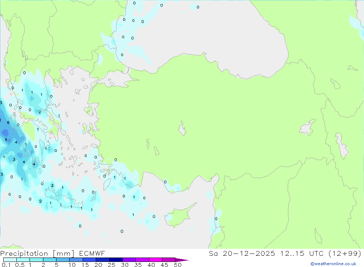
Task: Click the 'Precipitation [mm]' title text
Action: tap(37, 254)
